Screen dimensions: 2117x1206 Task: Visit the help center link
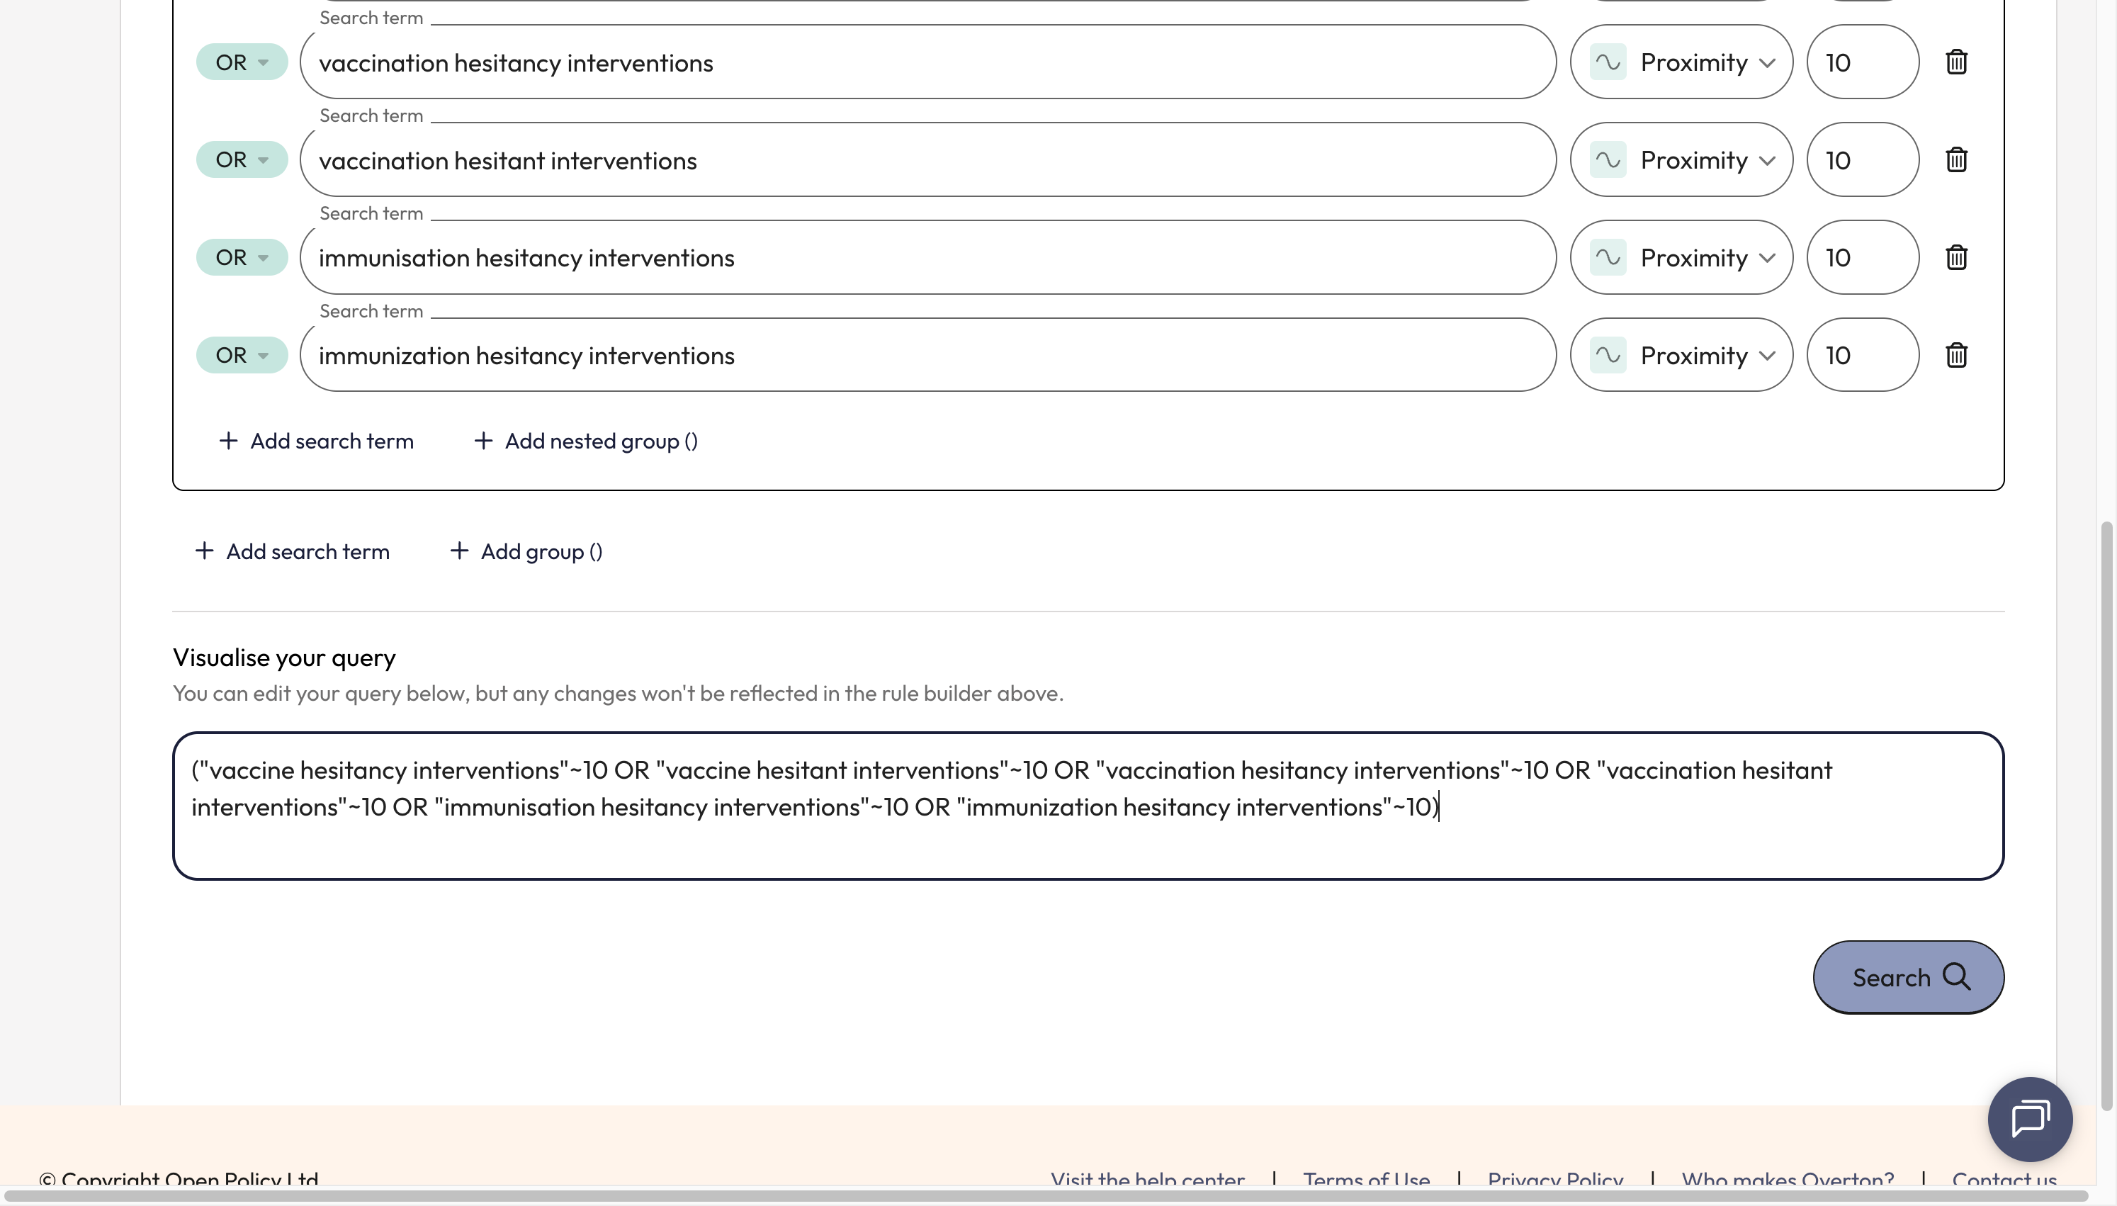pos(1148,1178)
